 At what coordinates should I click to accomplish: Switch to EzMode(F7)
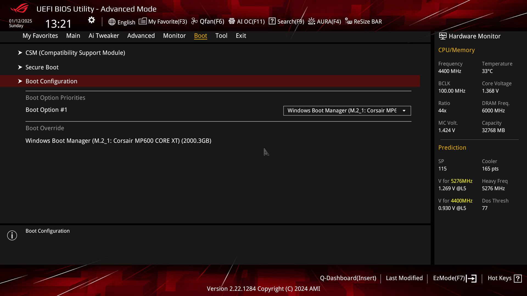[449, 278]
